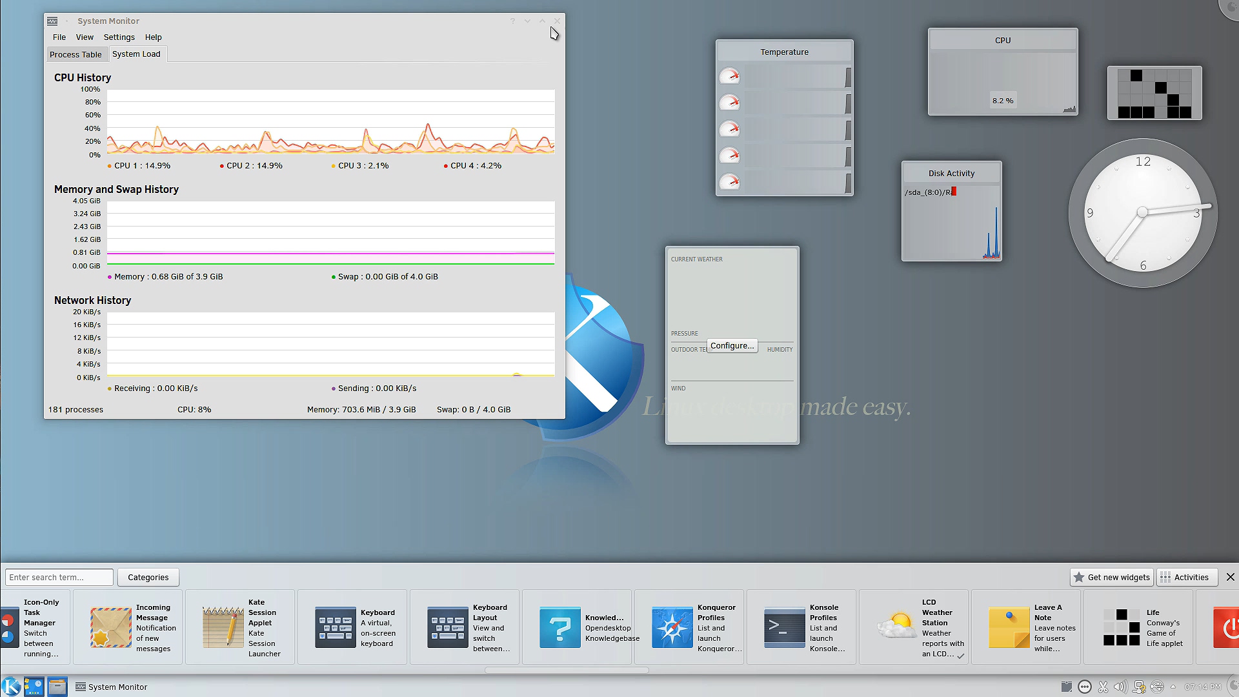The image size is (1239, 697).
Task: Switch to the Process Table tab
Action: point(76,55)
